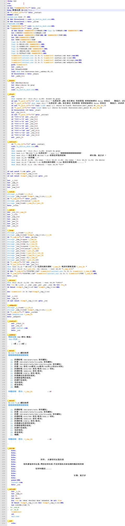125x526 pixels.
Task: Click the :_restart label
Action: click(12, 321)
